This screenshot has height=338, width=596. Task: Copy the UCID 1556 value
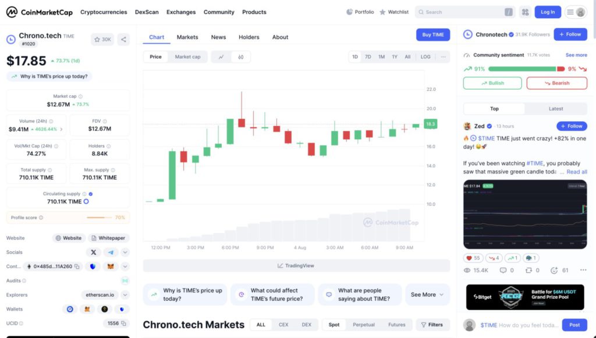point(123,323)
